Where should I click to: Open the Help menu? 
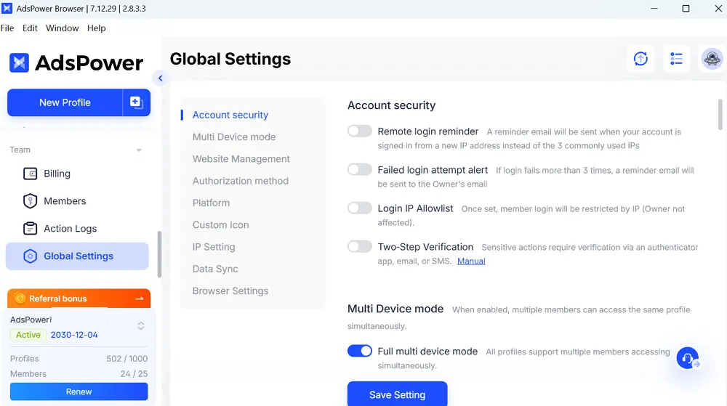coord(97,28)
